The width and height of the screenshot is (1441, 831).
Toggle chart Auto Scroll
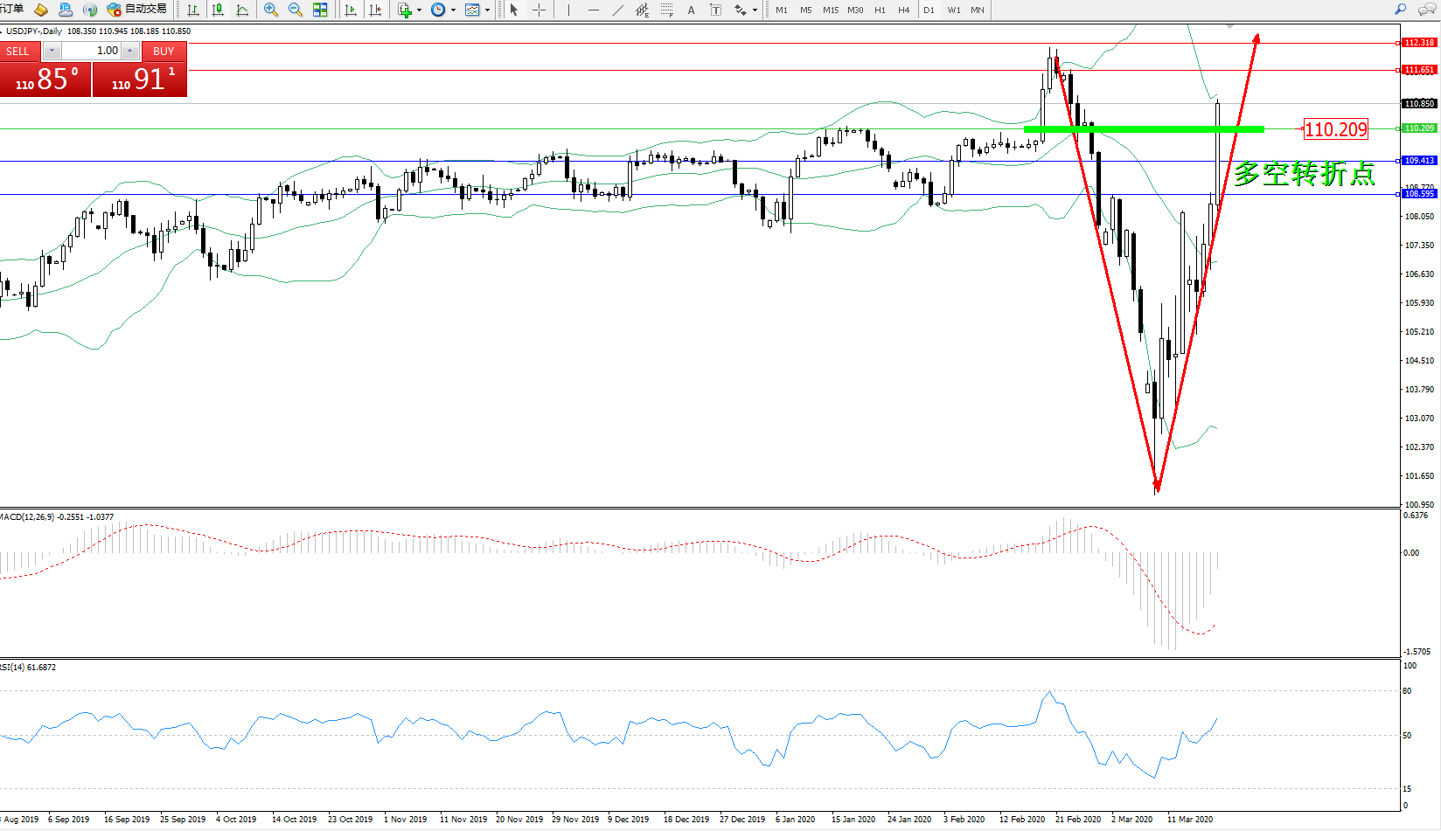[351, 10]
